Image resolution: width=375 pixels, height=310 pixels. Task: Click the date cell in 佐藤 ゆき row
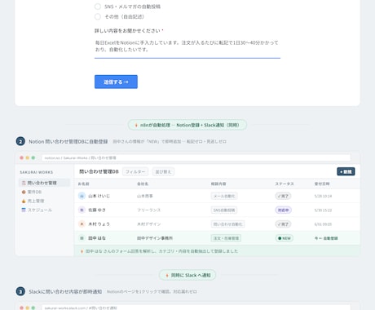[x=323, y=210]
